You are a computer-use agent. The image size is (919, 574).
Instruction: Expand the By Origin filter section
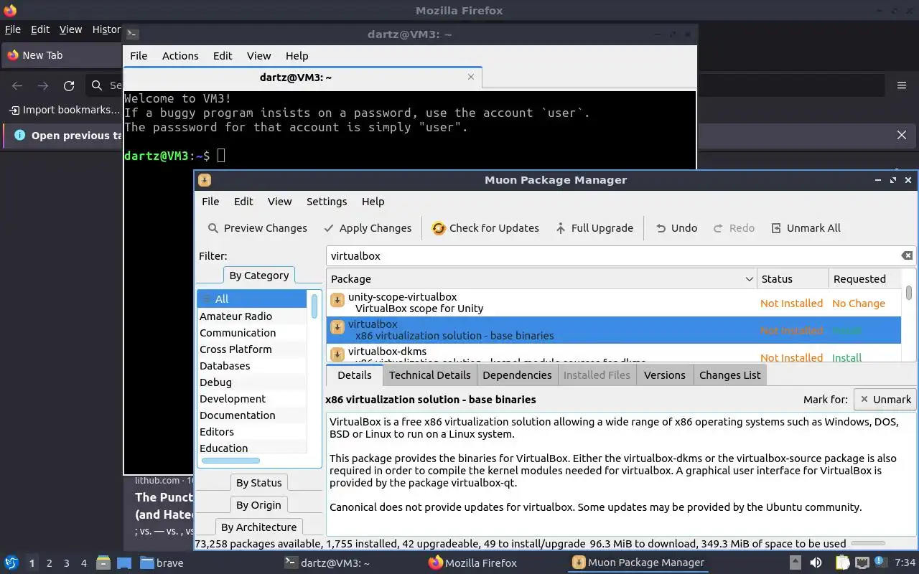click(258, 505)
